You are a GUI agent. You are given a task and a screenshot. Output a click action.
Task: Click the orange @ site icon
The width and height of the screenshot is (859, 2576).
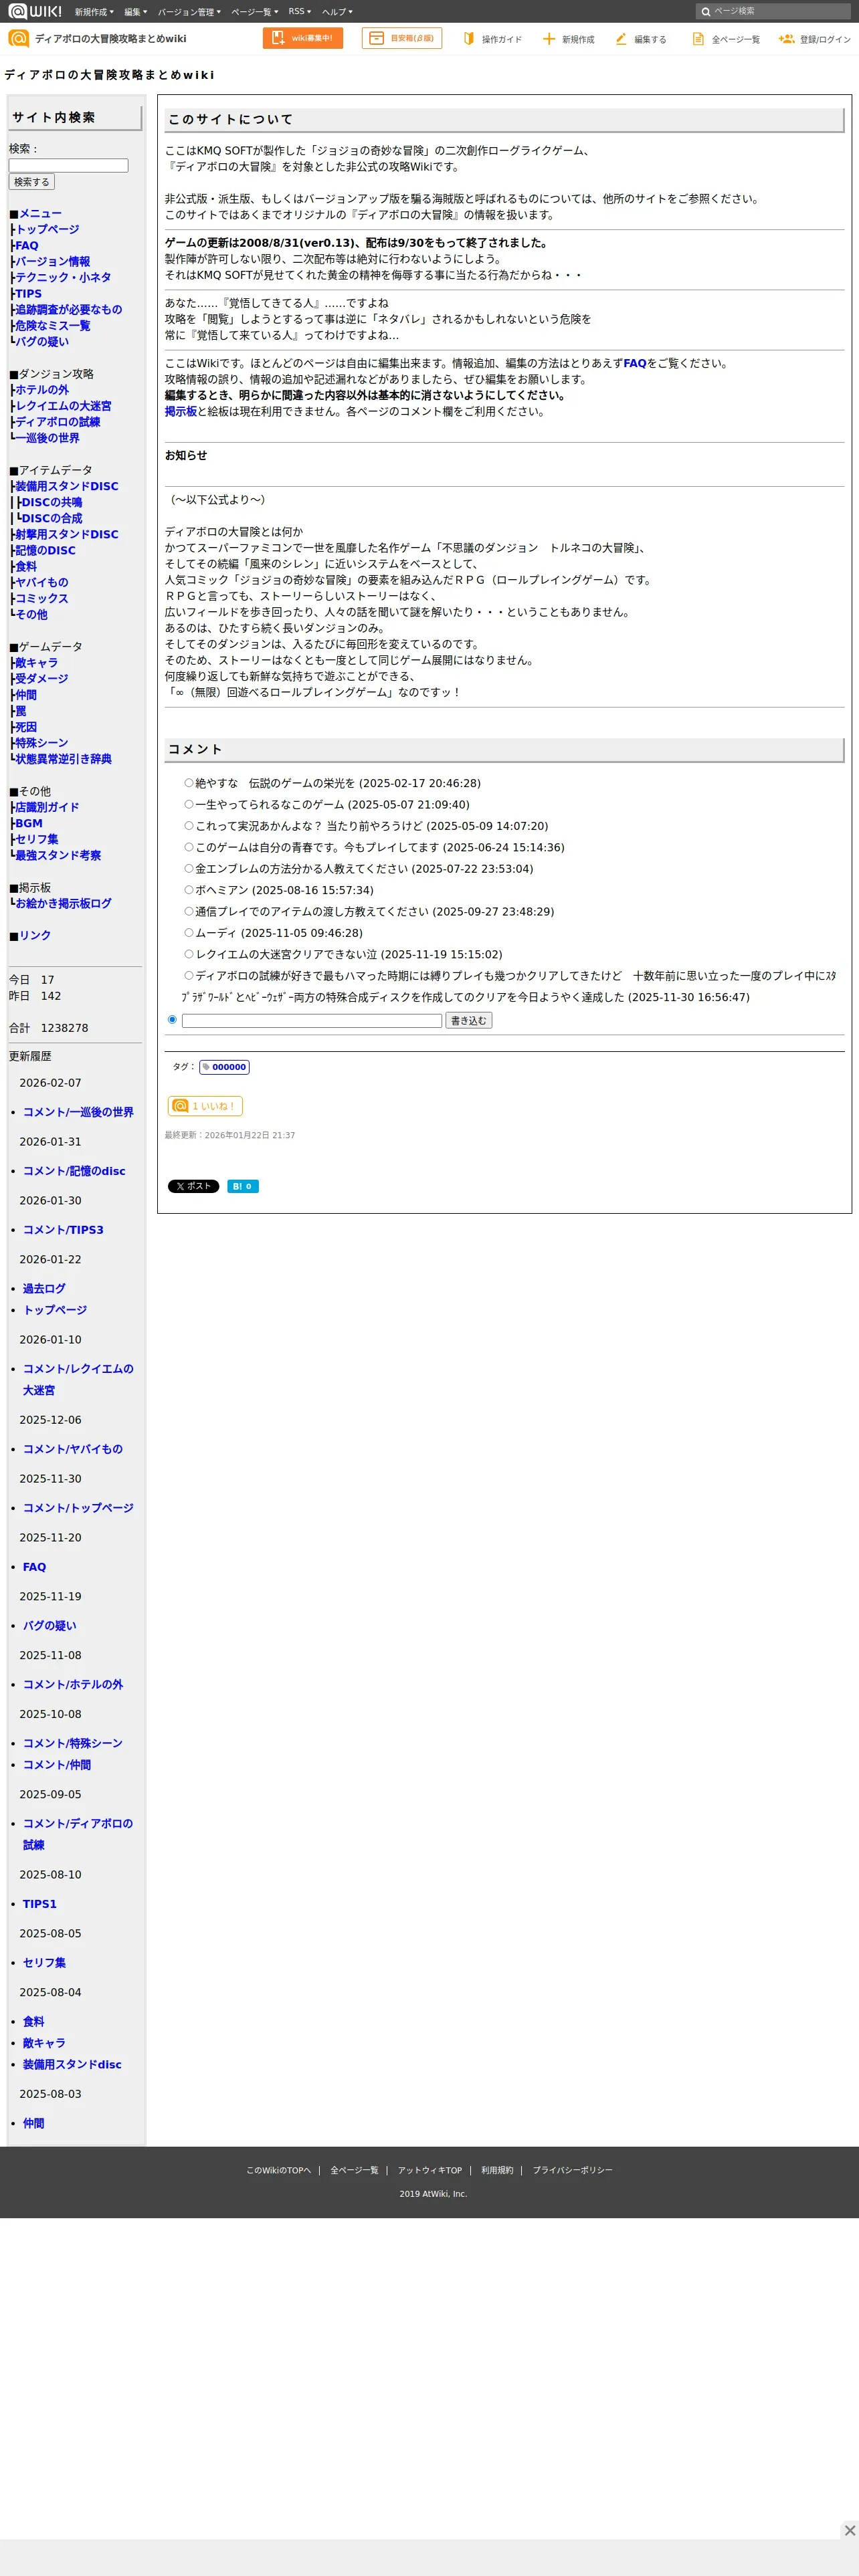(x=18, y=38)
